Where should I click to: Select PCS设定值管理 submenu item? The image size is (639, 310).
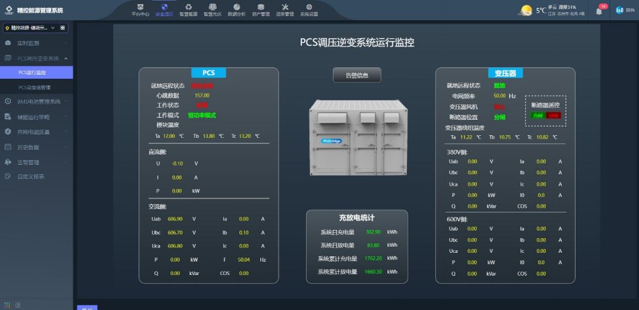point(34,87)
